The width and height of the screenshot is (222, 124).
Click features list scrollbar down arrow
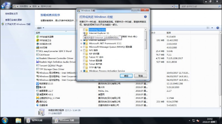pos(145,71)
